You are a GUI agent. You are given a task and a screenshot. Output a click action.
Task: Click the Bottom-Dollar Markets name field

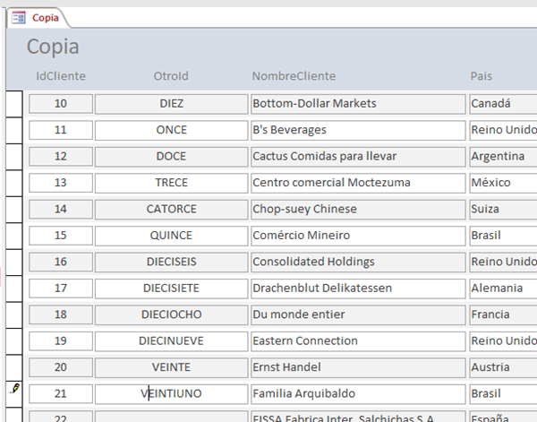pyautogui.click(x=358, y=104)
